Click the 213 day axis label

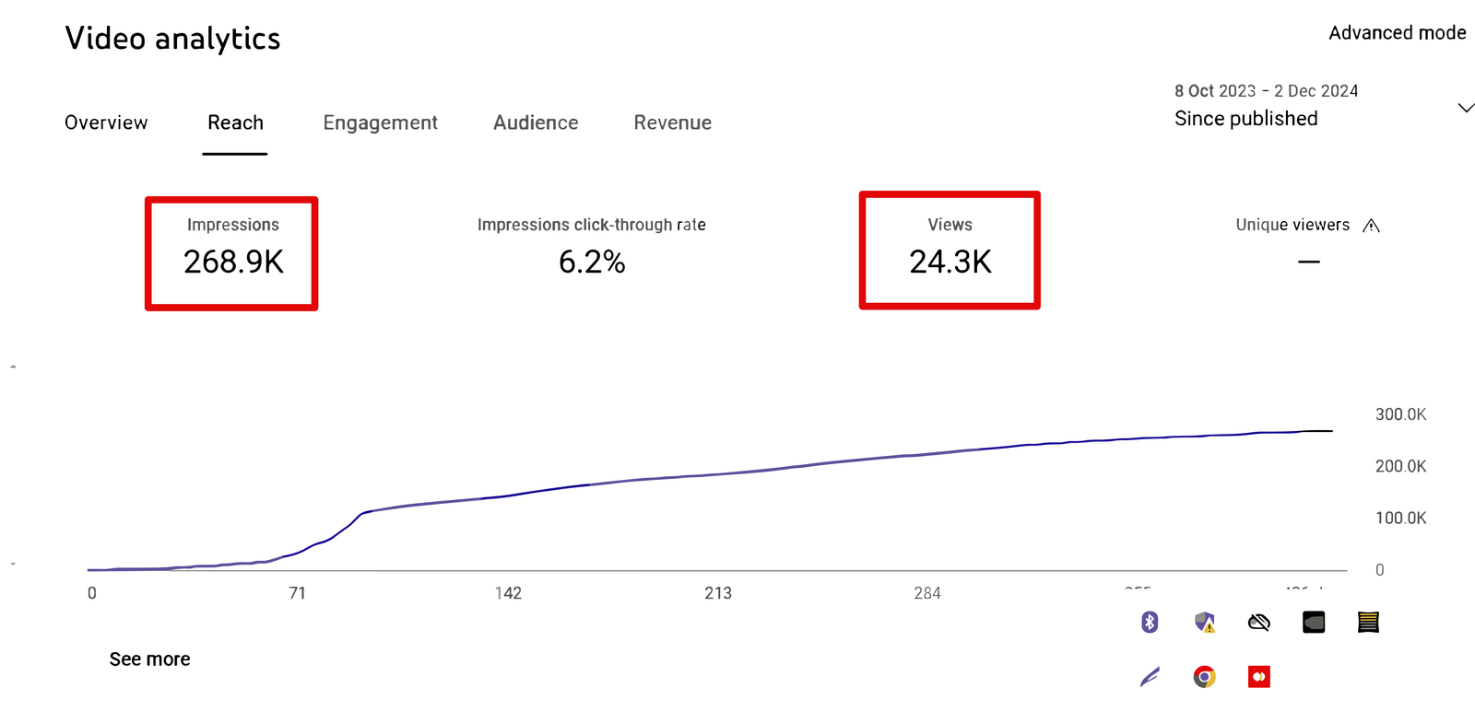coord(718,593)
